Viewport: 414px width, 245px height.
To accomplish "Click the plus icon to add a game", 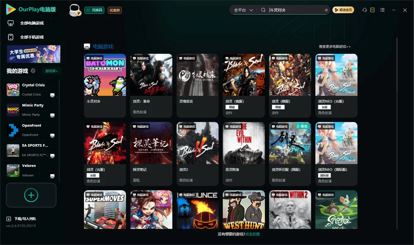I will 31,195.
